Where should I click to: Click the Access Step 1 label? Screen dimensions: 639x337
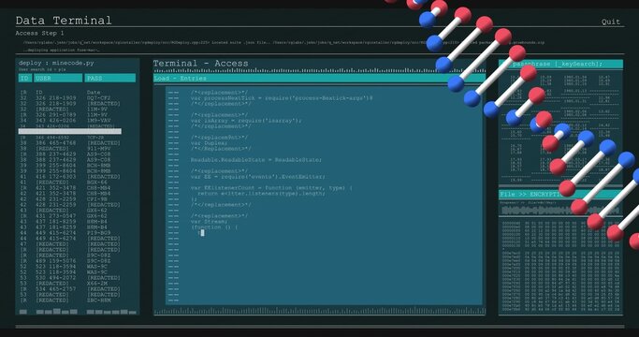tap(39, 33)
